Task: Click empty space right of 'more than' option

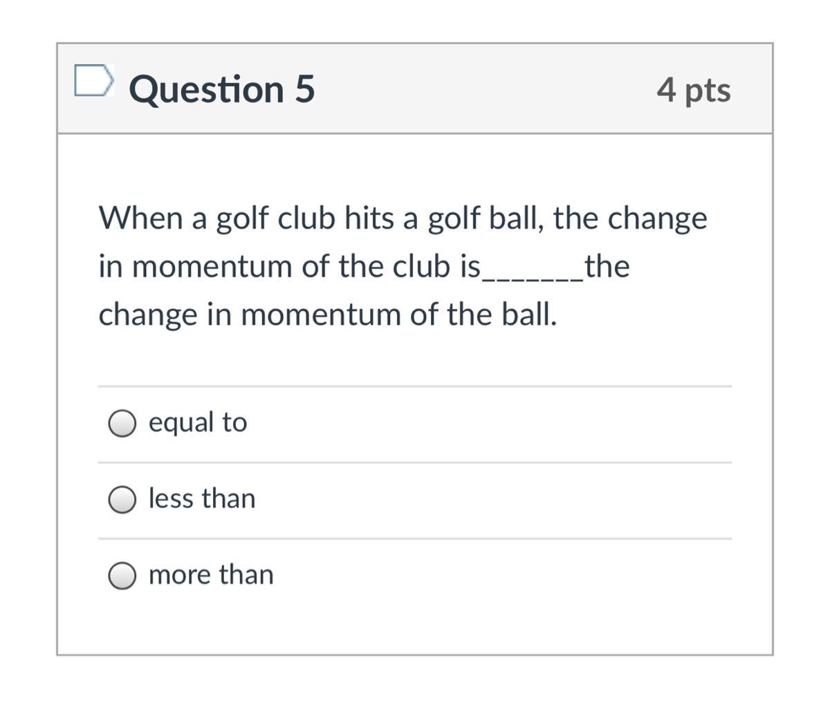Action: (484, 575)
